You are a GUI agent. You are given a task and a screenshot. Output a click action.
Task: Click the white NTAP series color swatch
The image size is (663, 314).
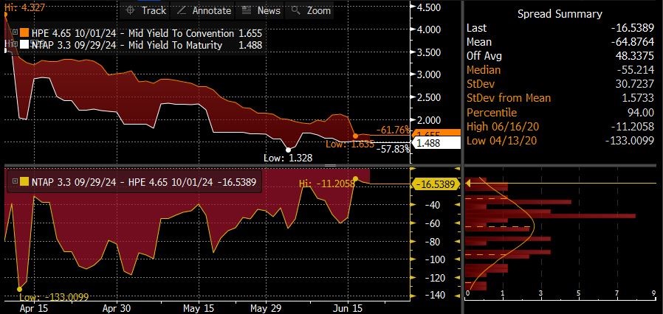[24, 44]
